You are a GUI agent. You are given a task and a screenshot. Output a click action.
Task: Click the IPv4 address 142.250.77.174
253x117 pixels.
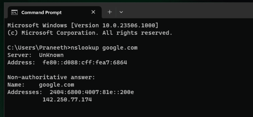click(x=67, y=100)
